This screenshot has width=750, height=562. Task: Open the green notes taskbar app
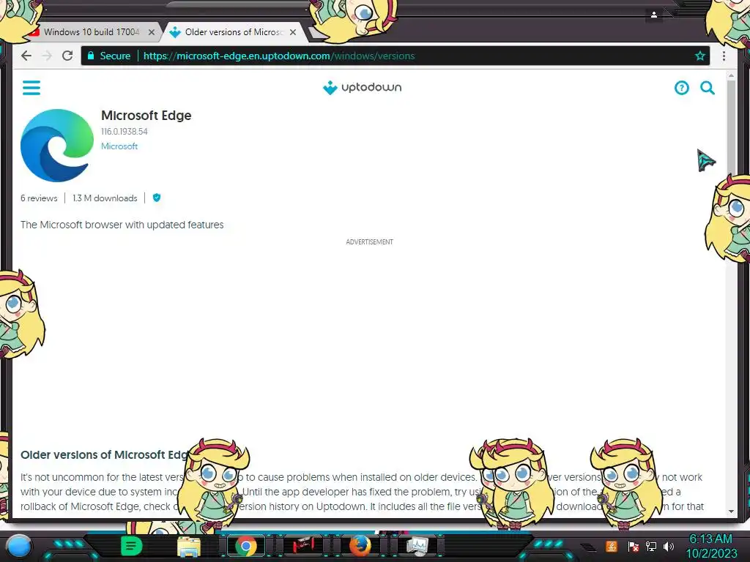(131, 546)
